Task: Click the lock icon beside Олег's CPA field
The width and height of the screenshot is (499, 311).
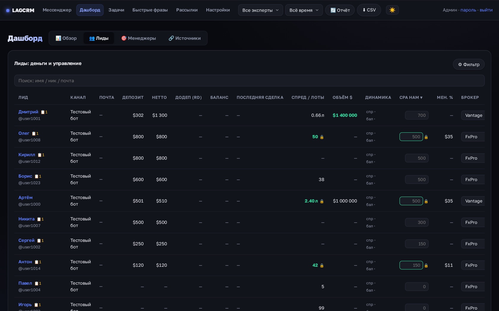Action: click(x=426, y=137)
